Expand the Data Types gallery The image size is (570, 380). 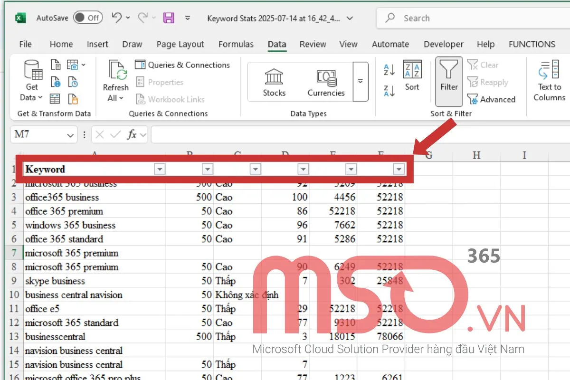click(361, 81)
